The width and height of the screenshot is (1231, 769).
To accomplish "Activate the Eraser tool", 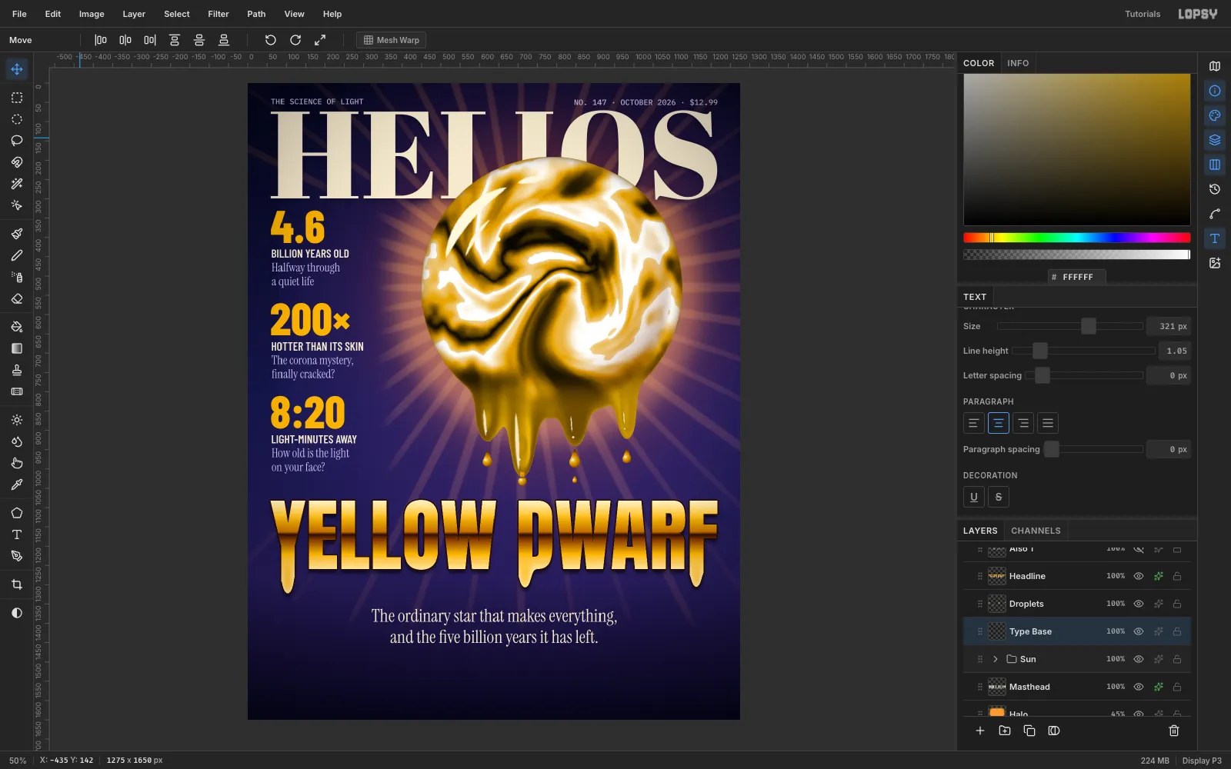I will (x=17, y=298).
